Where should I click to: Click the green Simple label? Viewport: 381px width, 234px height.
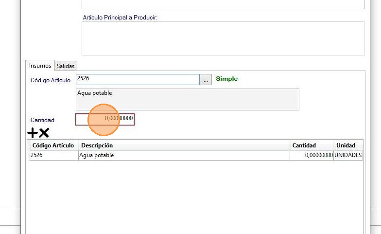pos(227,79)
